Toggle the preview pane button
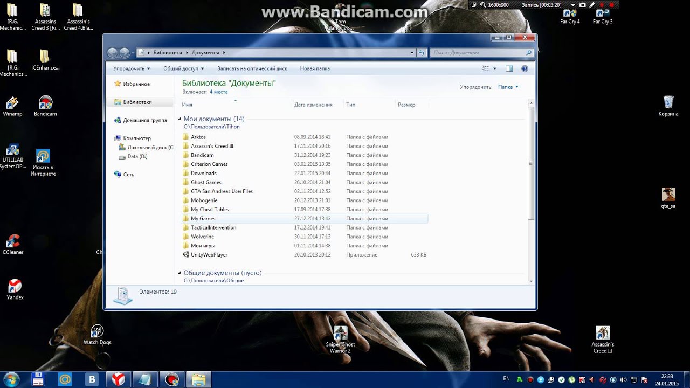 coord(509,68)
